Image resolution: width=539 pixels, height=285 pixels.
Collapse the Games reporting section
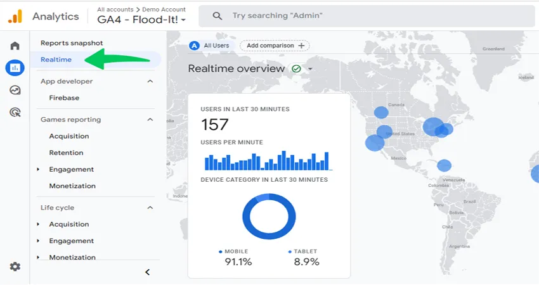[x=150, y=120]
